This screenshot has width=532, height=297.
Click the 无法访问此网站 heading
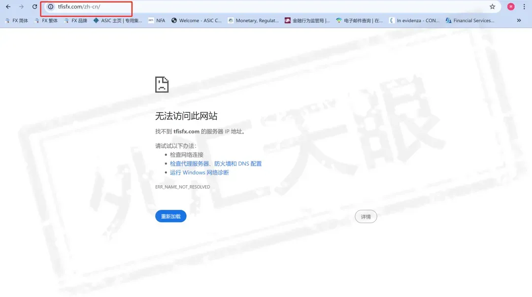[x=186, y=116]
